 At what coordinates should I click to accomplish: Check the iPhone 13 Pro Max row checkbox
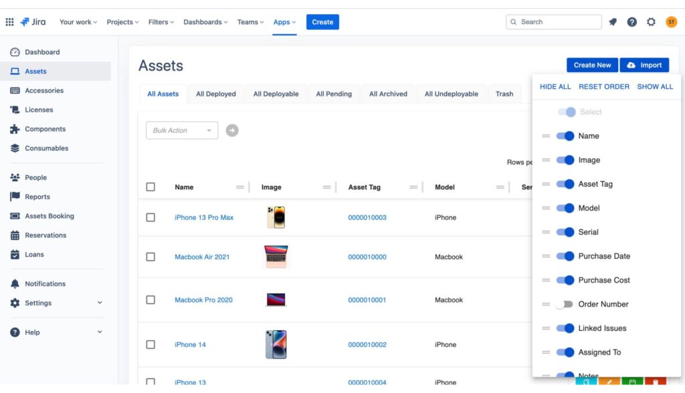(151, 217)
